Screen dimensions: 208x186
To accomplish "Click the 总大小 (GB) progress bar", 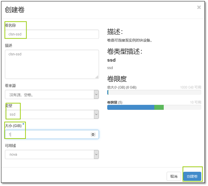I will tap(154, 92).
